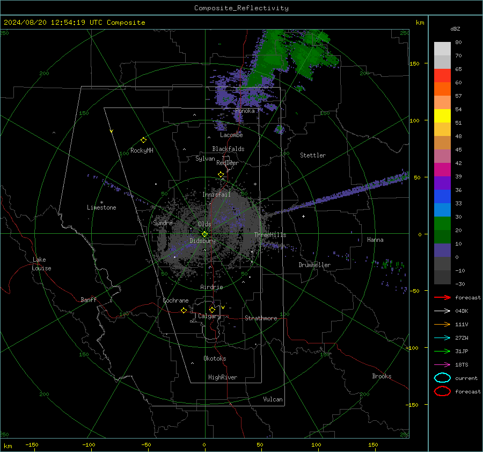Click the Sylvan label

(x=205, y=159)
